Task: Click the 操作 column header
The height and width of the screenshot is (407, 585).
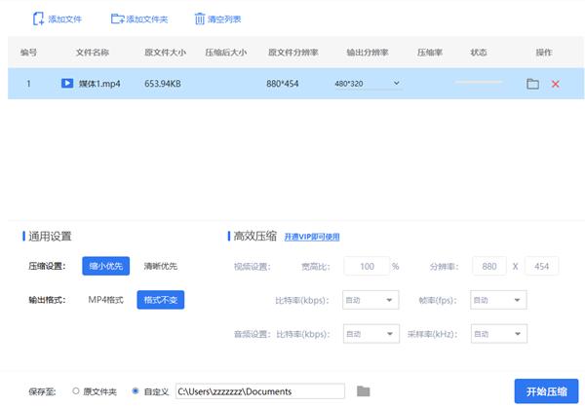Action: coord(544,53)
